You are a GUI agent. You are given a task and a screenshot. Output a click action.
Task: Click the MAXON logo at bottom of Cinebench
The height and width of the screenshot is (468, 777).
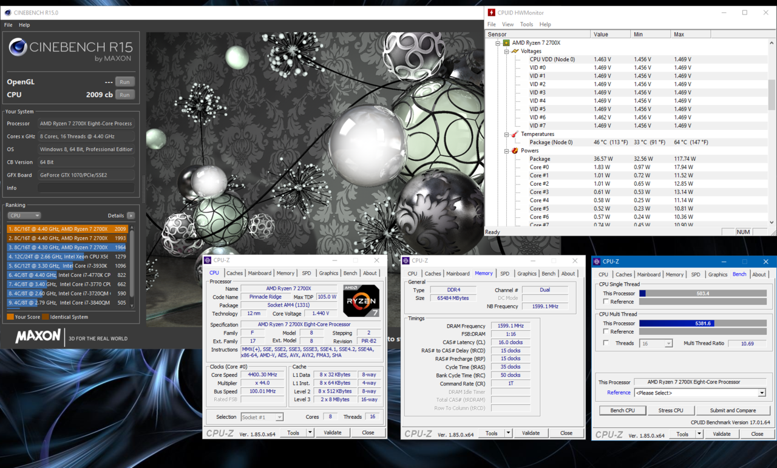pyautogui.click(x=38, y=336)
